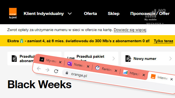This screenshot has height=98, width=175.
Task: Click the Nowy numer document-pen icon
Action: pos(128,59)
